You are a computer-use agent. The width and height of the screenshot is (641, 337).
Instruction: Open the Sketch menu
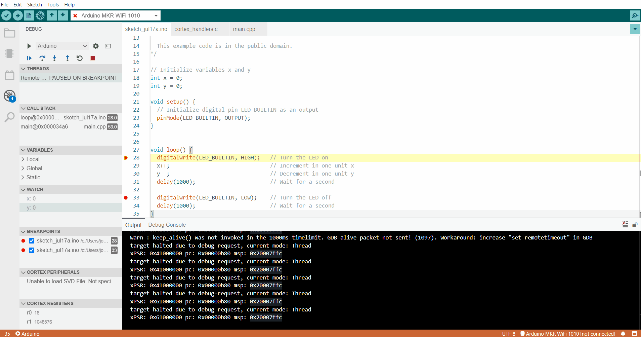tap(35, 4)
